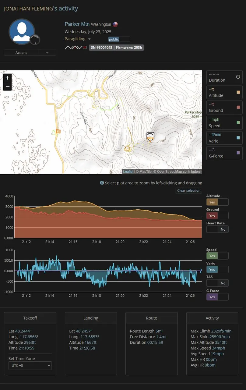The width and height of the screenshot is (246, 390).
Task: Click the G-Force purple color swatch
Action: coord(238,153)
